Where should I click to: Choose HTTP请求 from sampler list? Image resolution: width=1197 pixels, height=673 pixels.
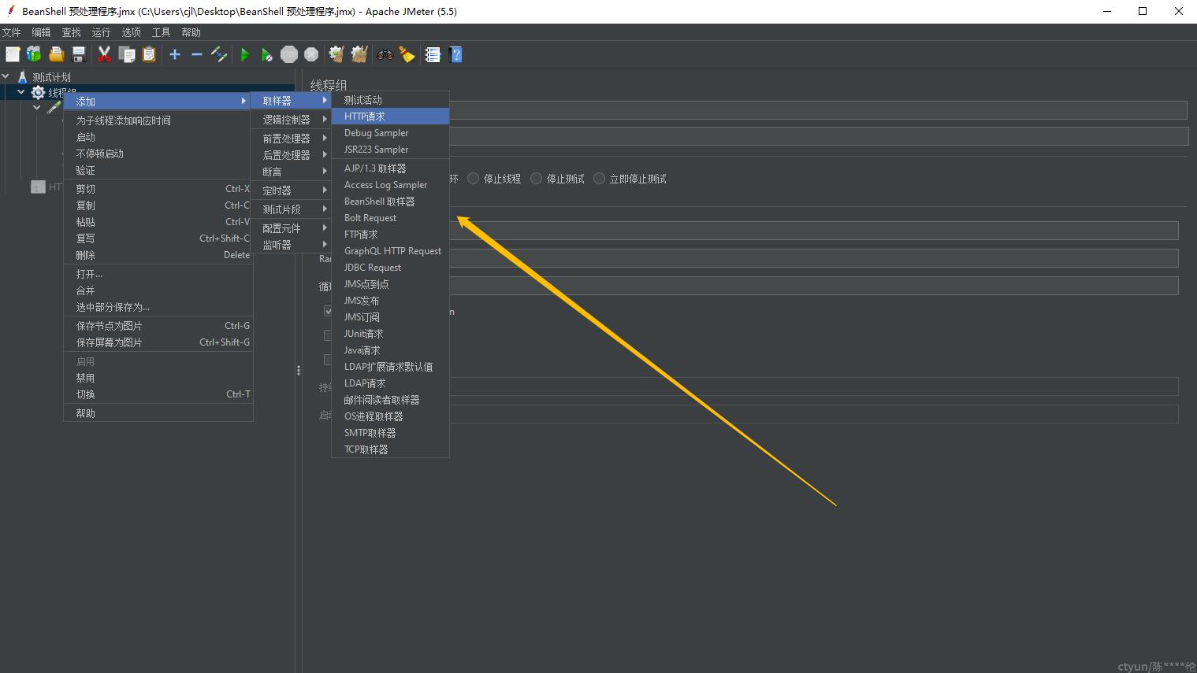tap(391, 116)
